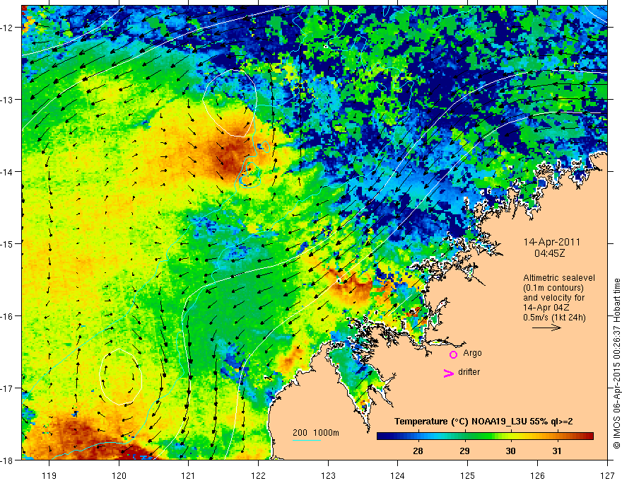The image size is (622, 481).
Task: Click longitude label 123 on bottom axis
Action: click(x=328, y=475)
